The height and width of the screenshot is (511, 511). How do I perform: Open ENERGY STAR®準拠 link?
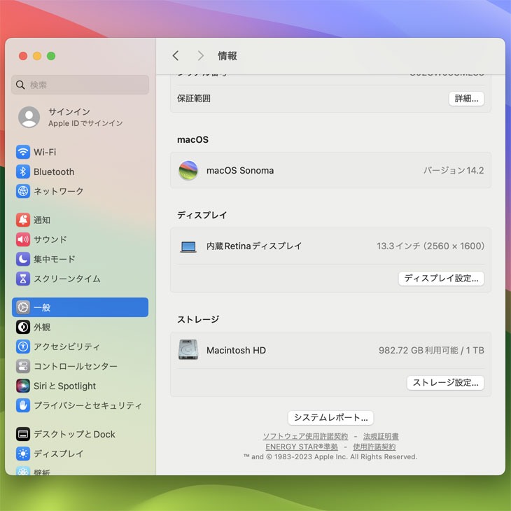(302, 447)
